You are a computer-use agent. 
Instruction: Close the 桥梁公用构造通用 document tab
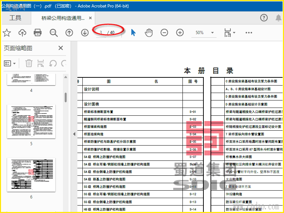[x=91, y=18]
